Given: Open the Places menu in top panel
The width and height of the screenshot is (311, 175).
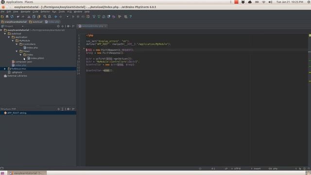Looking at the screenshot, I should point(29,2).
